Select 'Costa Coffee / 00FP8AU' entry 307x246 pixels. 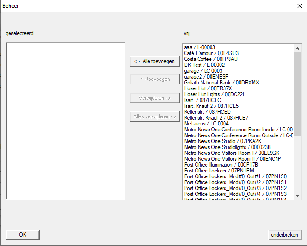pos(211,59)
